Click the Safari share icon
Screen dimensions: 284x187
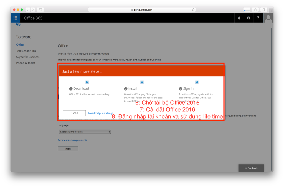(255, 10)
